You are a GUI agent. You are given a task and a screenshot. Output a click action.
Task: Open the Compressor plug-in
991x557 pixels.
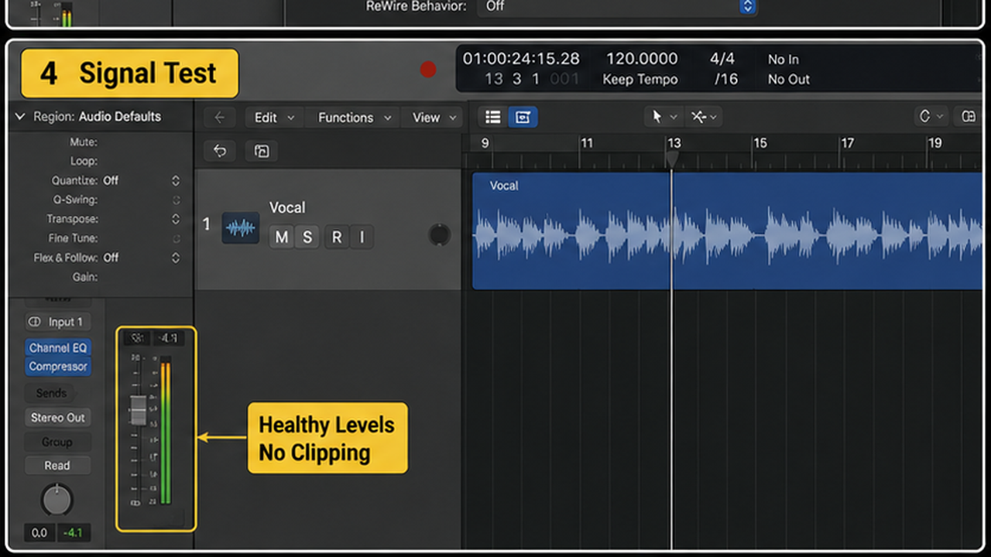[x=58, y=367]
